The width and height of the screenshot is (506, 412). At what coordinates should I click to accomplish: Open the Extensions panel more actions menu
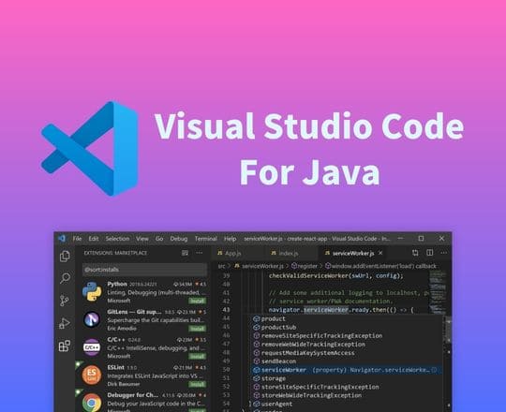[x=200, y=253]
